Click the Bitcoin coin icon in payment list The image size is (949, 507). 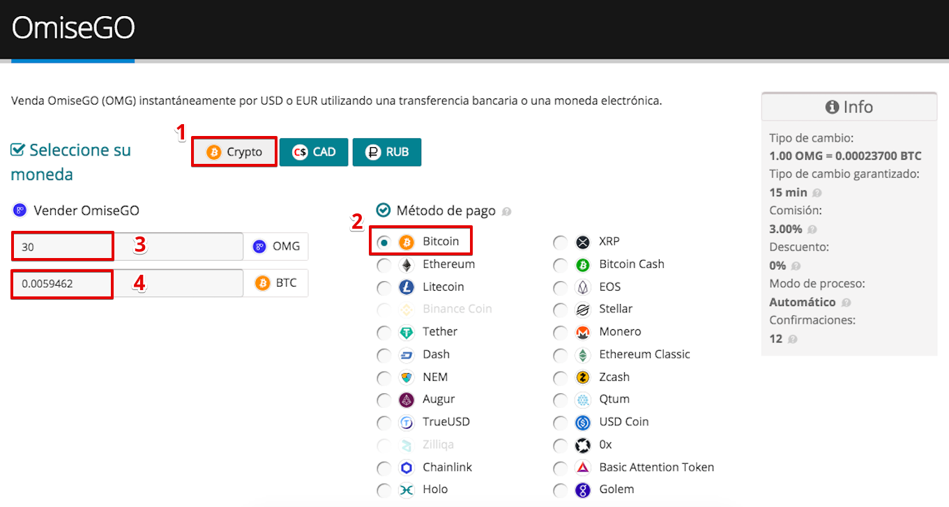click(407, 242)
